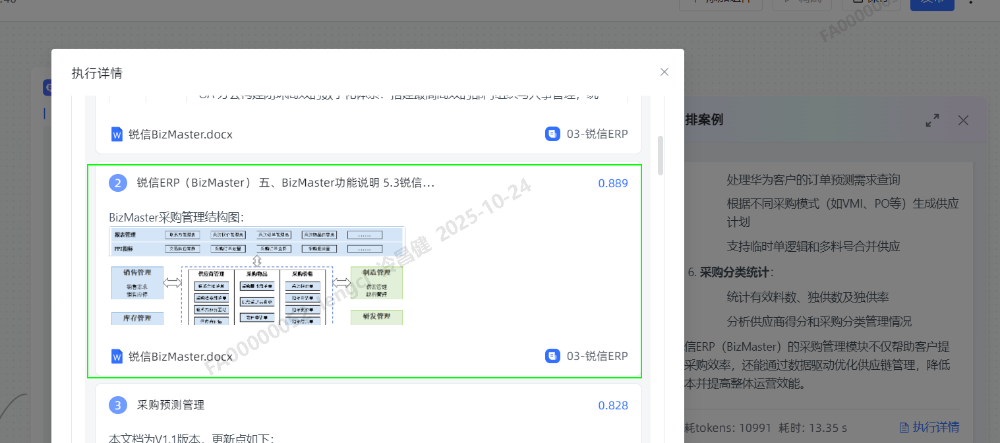This screenshot has height=443, width=1000.
Task: Close the 执行详情 dialog
Action: click(664, 72)
